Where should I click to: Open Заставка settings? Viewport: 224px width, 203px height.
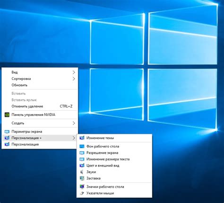(114, 178)
